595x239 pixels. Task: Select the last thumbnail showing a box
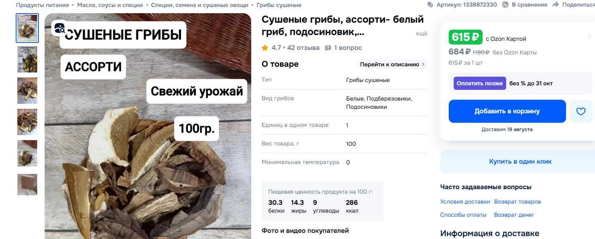(x=27, y=185)
